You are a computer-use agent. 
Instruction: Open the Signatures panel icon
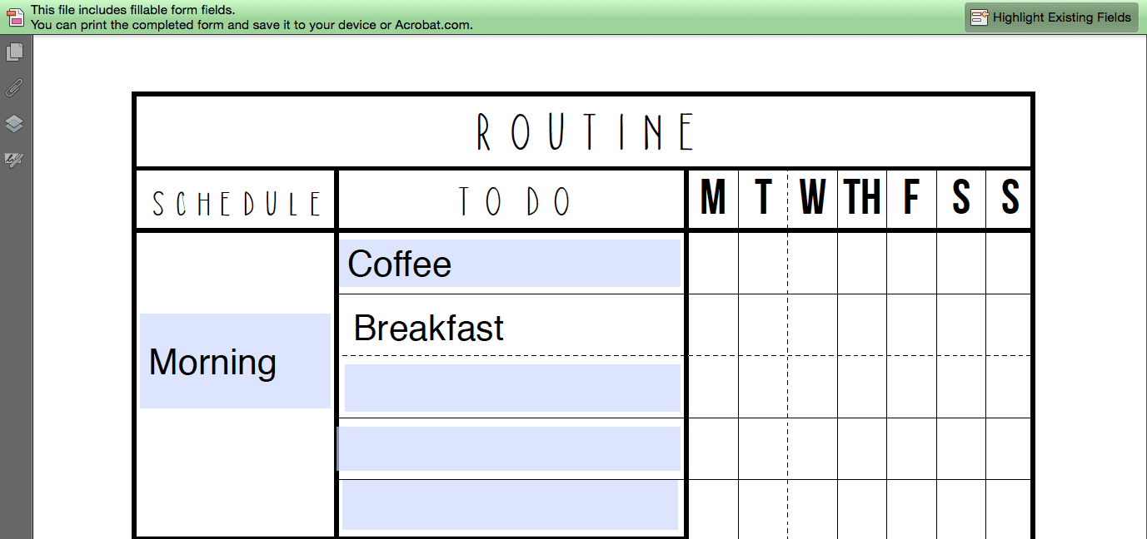[x=14, y=159]
